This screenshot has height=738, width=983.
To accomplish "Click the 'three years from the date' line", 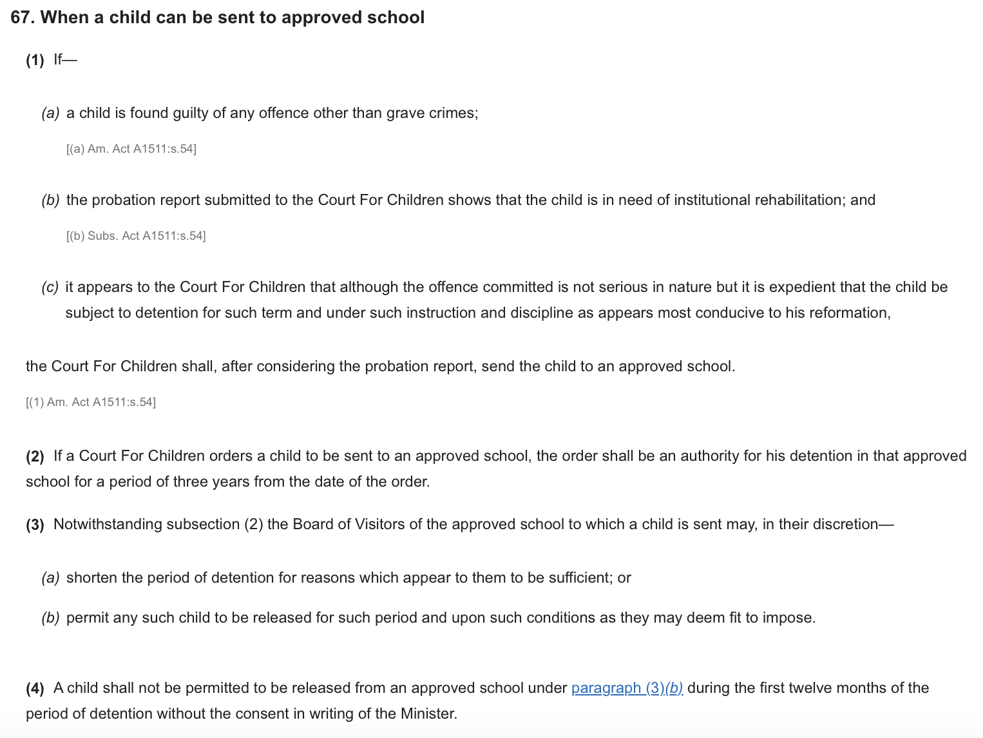I will (227, 481).
